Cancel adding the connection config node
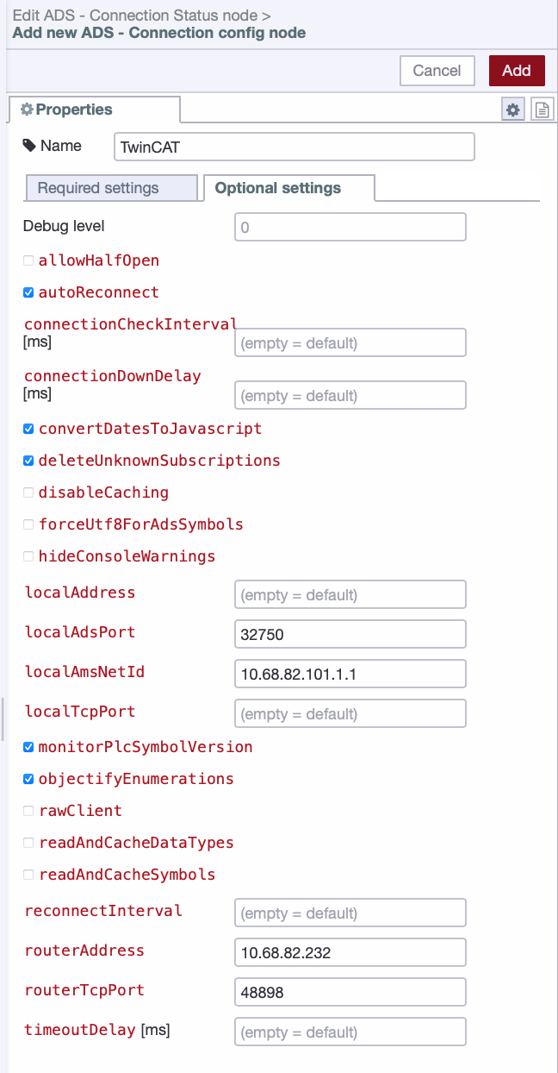The width and height of the screenshot is (558, 1073). pos(437,71)
